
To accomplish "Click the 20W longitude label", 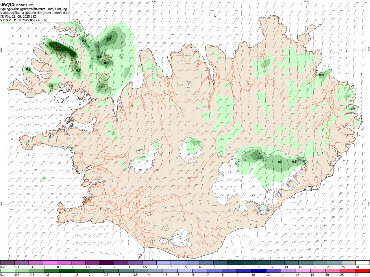I will pyautogui.click(x=154, y=1).
